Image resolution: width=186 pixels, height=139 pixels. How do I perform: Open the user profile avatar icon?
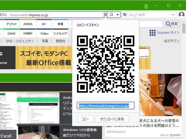tap(182, 15)
